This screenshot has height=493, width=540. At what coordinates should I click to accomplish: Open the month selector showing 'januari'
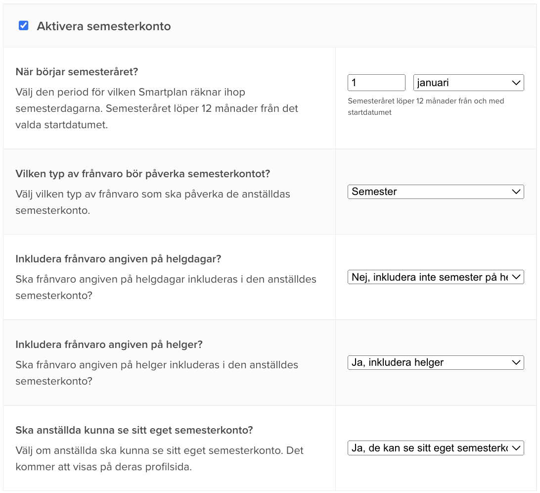coord(469,83)
